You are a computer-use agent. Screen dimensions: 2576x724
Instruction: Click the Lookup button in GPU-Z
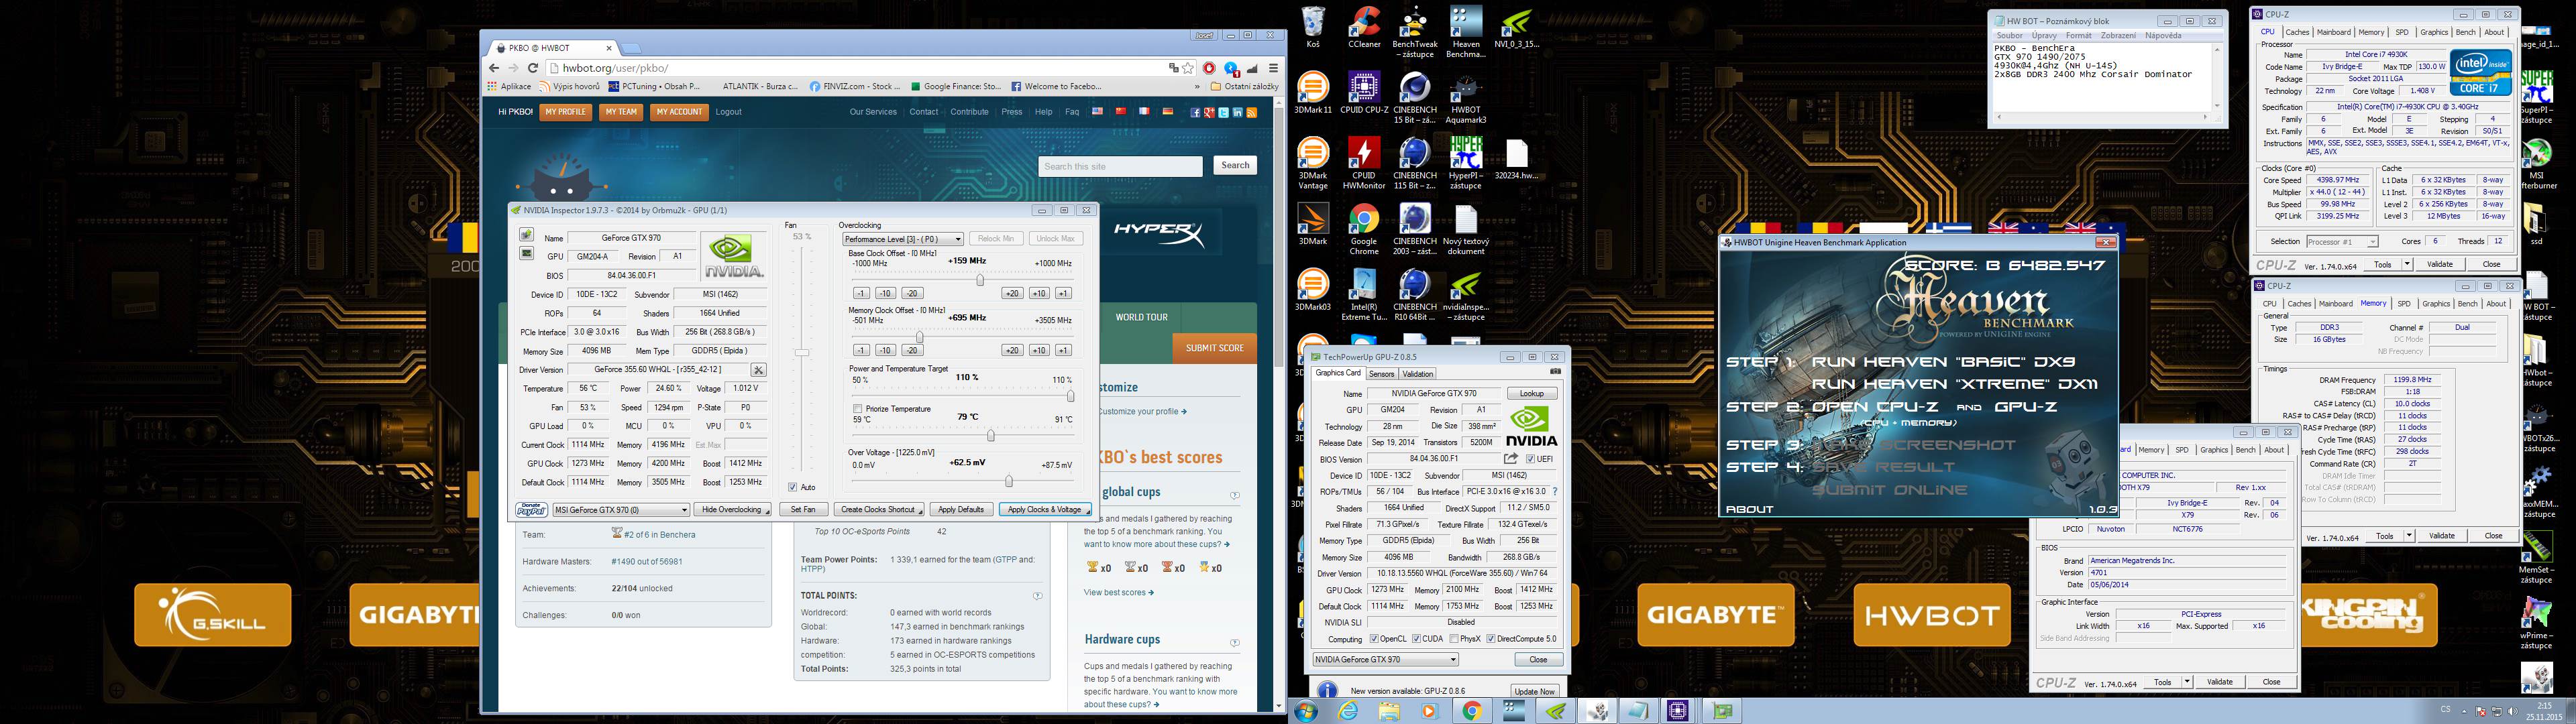(x=1531, y=394)
